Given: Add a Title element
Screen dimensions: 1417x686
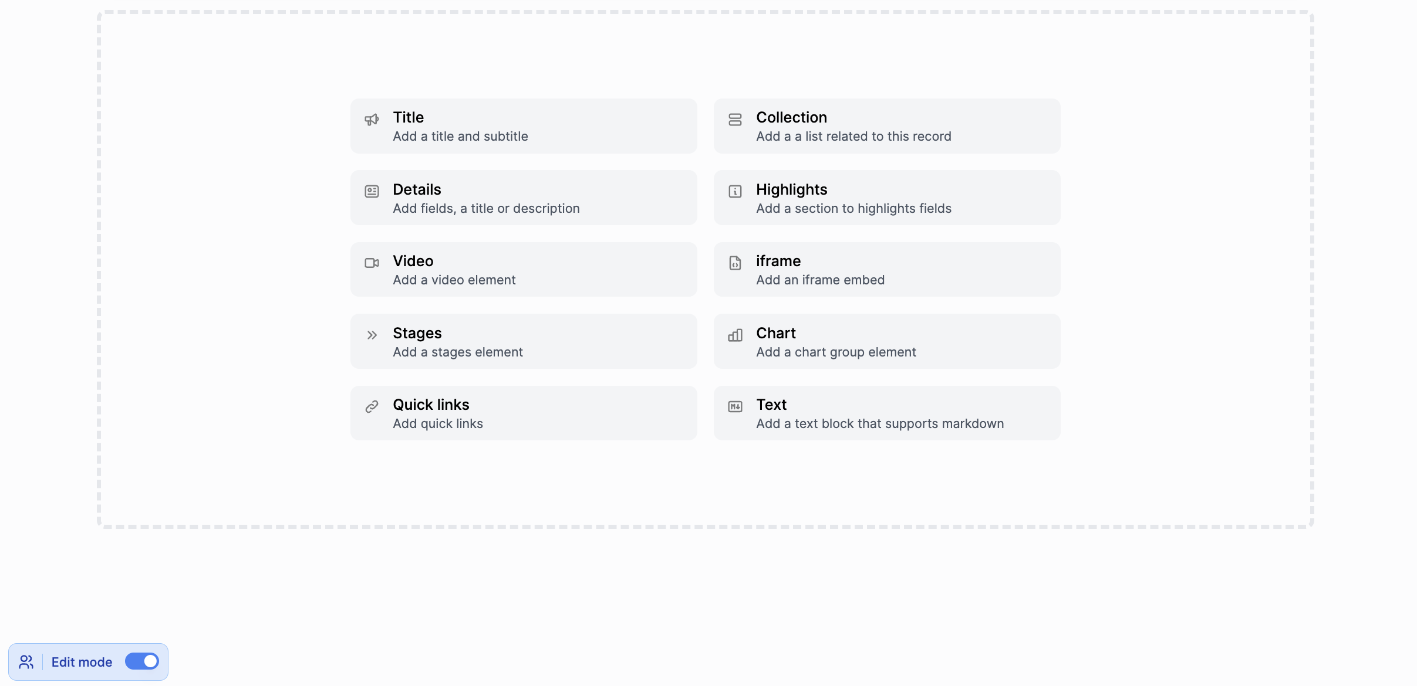Looking at the screenshot, I should (523, 126).
